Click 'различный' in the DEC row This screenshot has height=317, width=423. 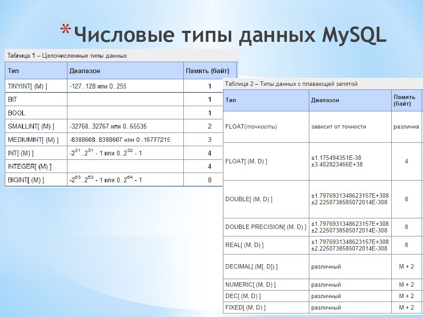[x=326, y=296]
